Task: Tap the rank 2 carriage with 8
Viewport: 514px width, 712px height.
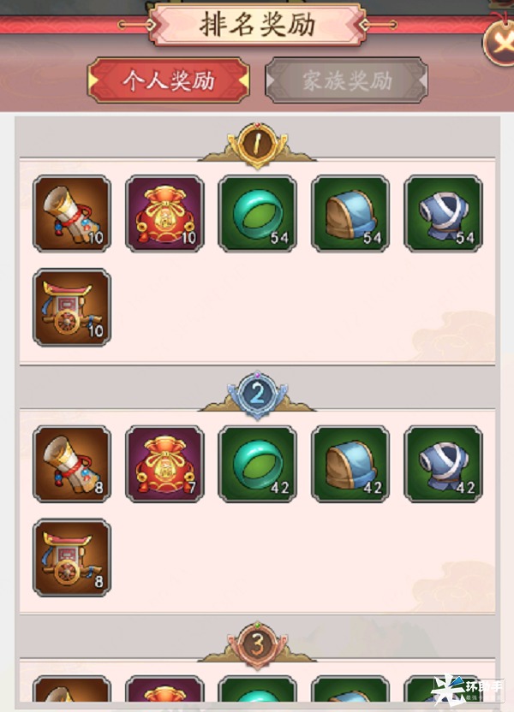Action: click(x=72, y=558)
